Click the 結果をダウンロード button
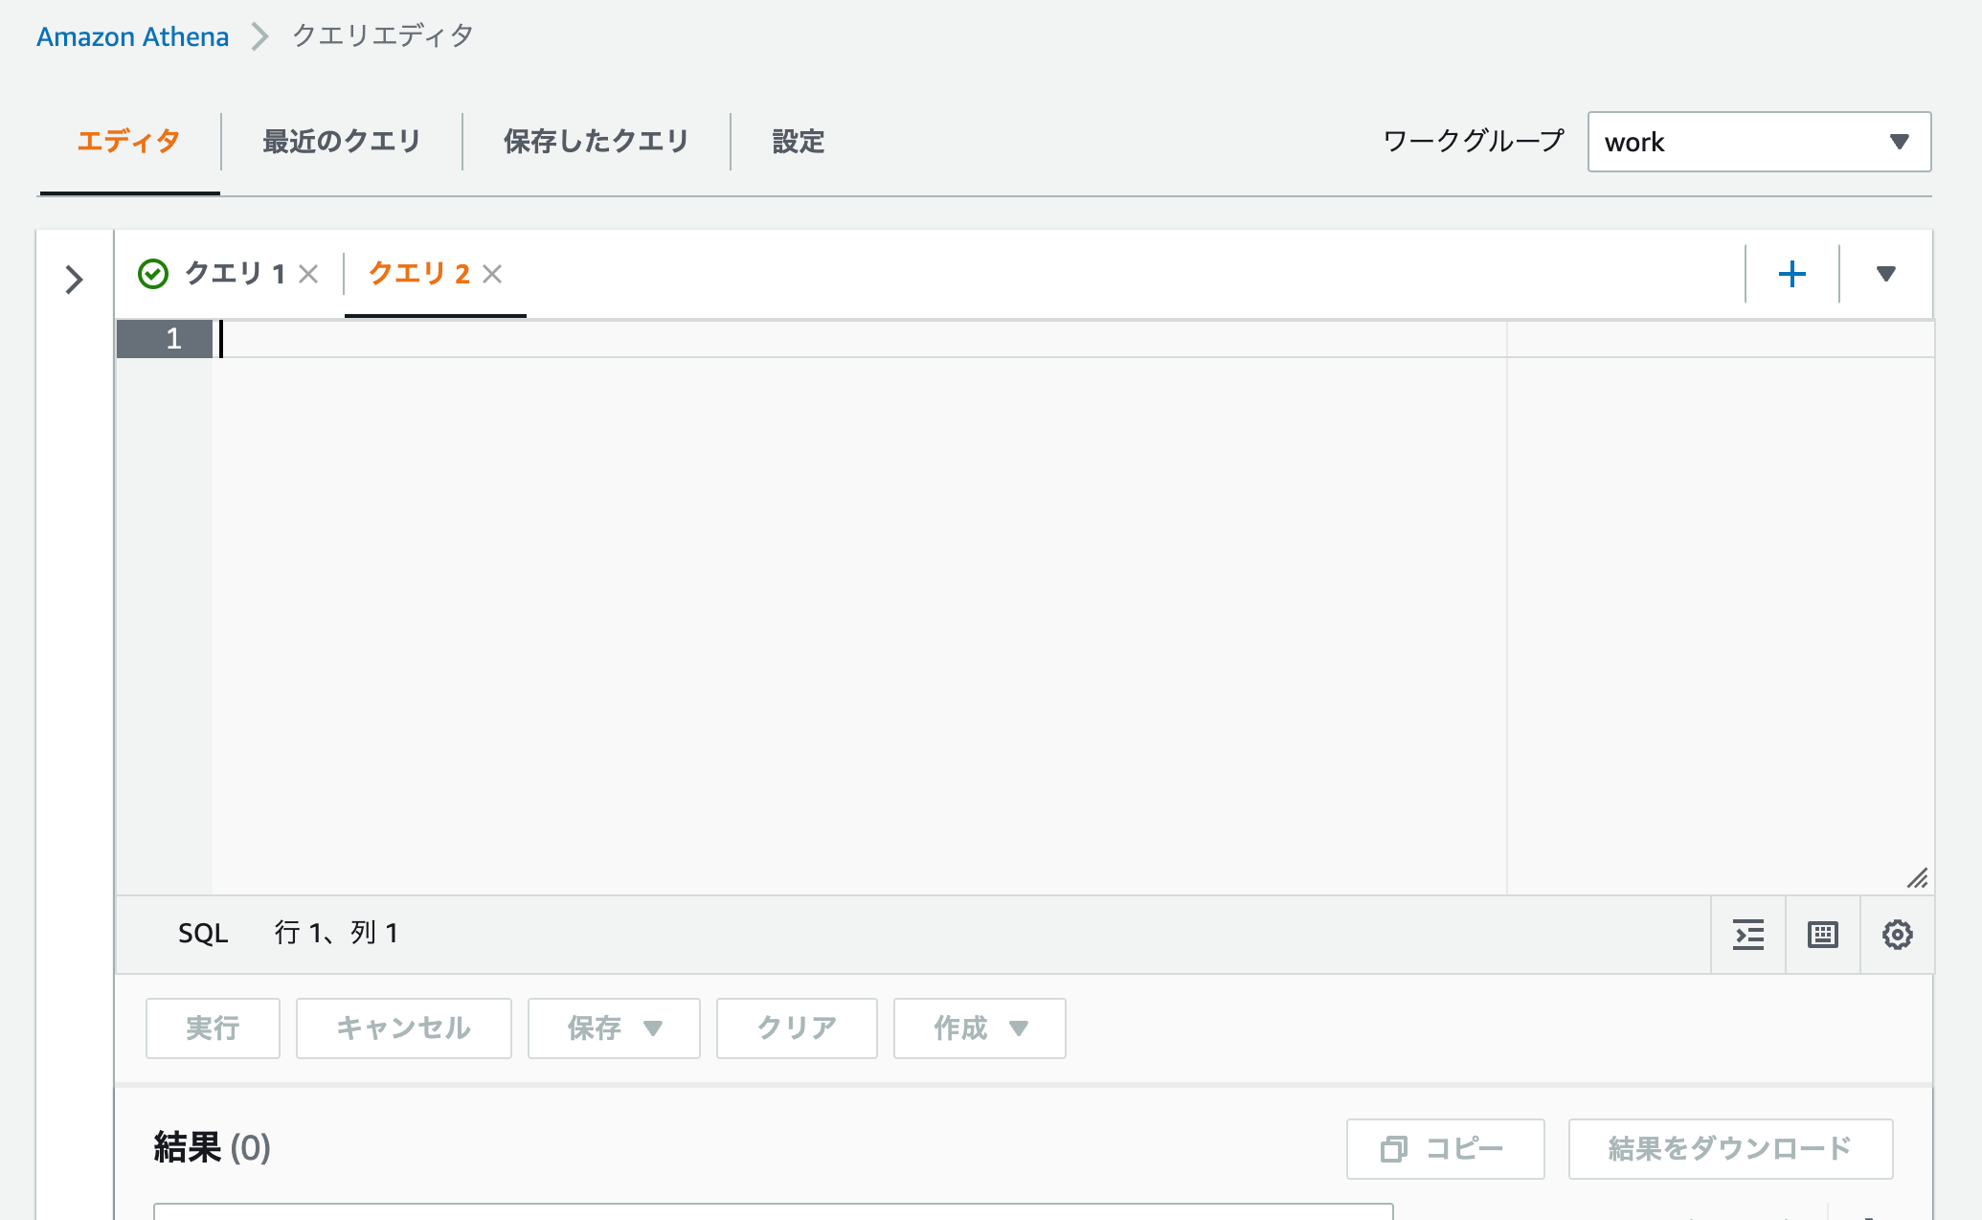 tap(1729, 1149)
